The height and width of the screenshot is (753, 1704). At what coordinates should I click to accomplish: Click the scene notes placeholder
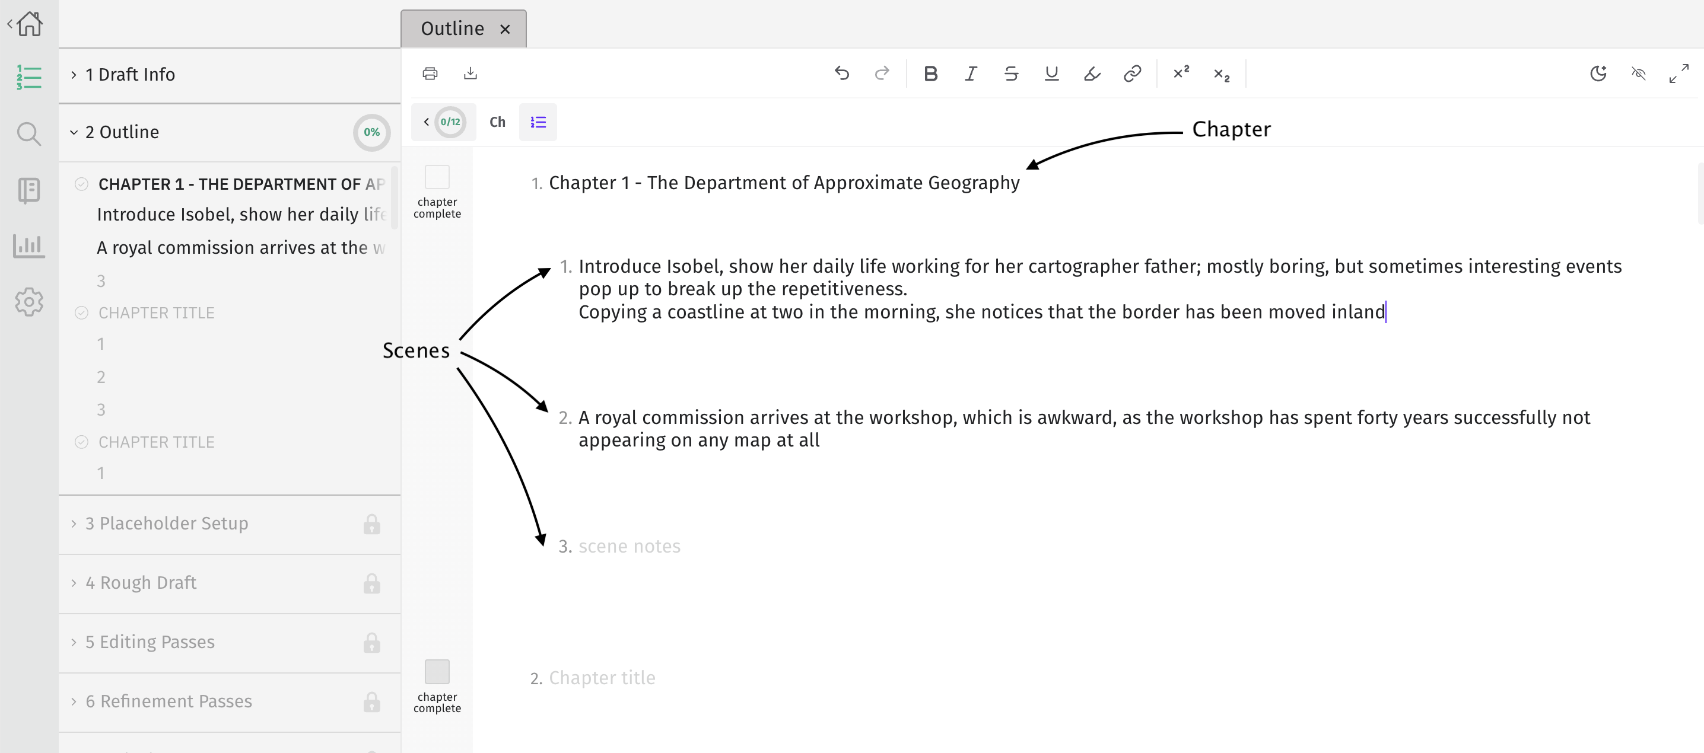[629, 546]
